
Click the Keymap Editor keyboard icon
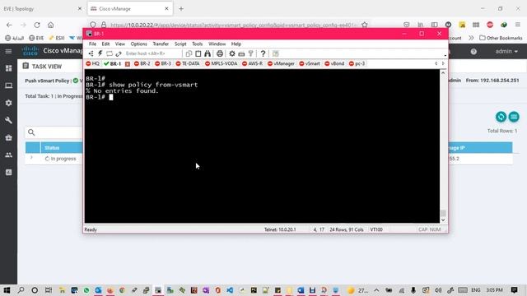241,53
